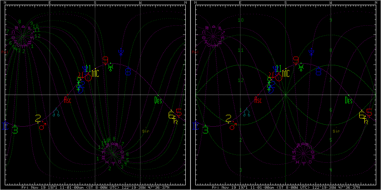Click the E compass label above right chart
Viewport: 381px width, 190px height.
(241, 2)
